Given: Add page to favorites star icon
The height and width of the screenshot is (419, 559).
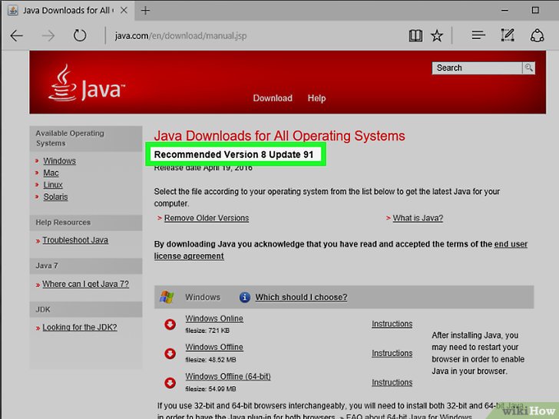Looking at the screenshot, I should tap(437, 35).
